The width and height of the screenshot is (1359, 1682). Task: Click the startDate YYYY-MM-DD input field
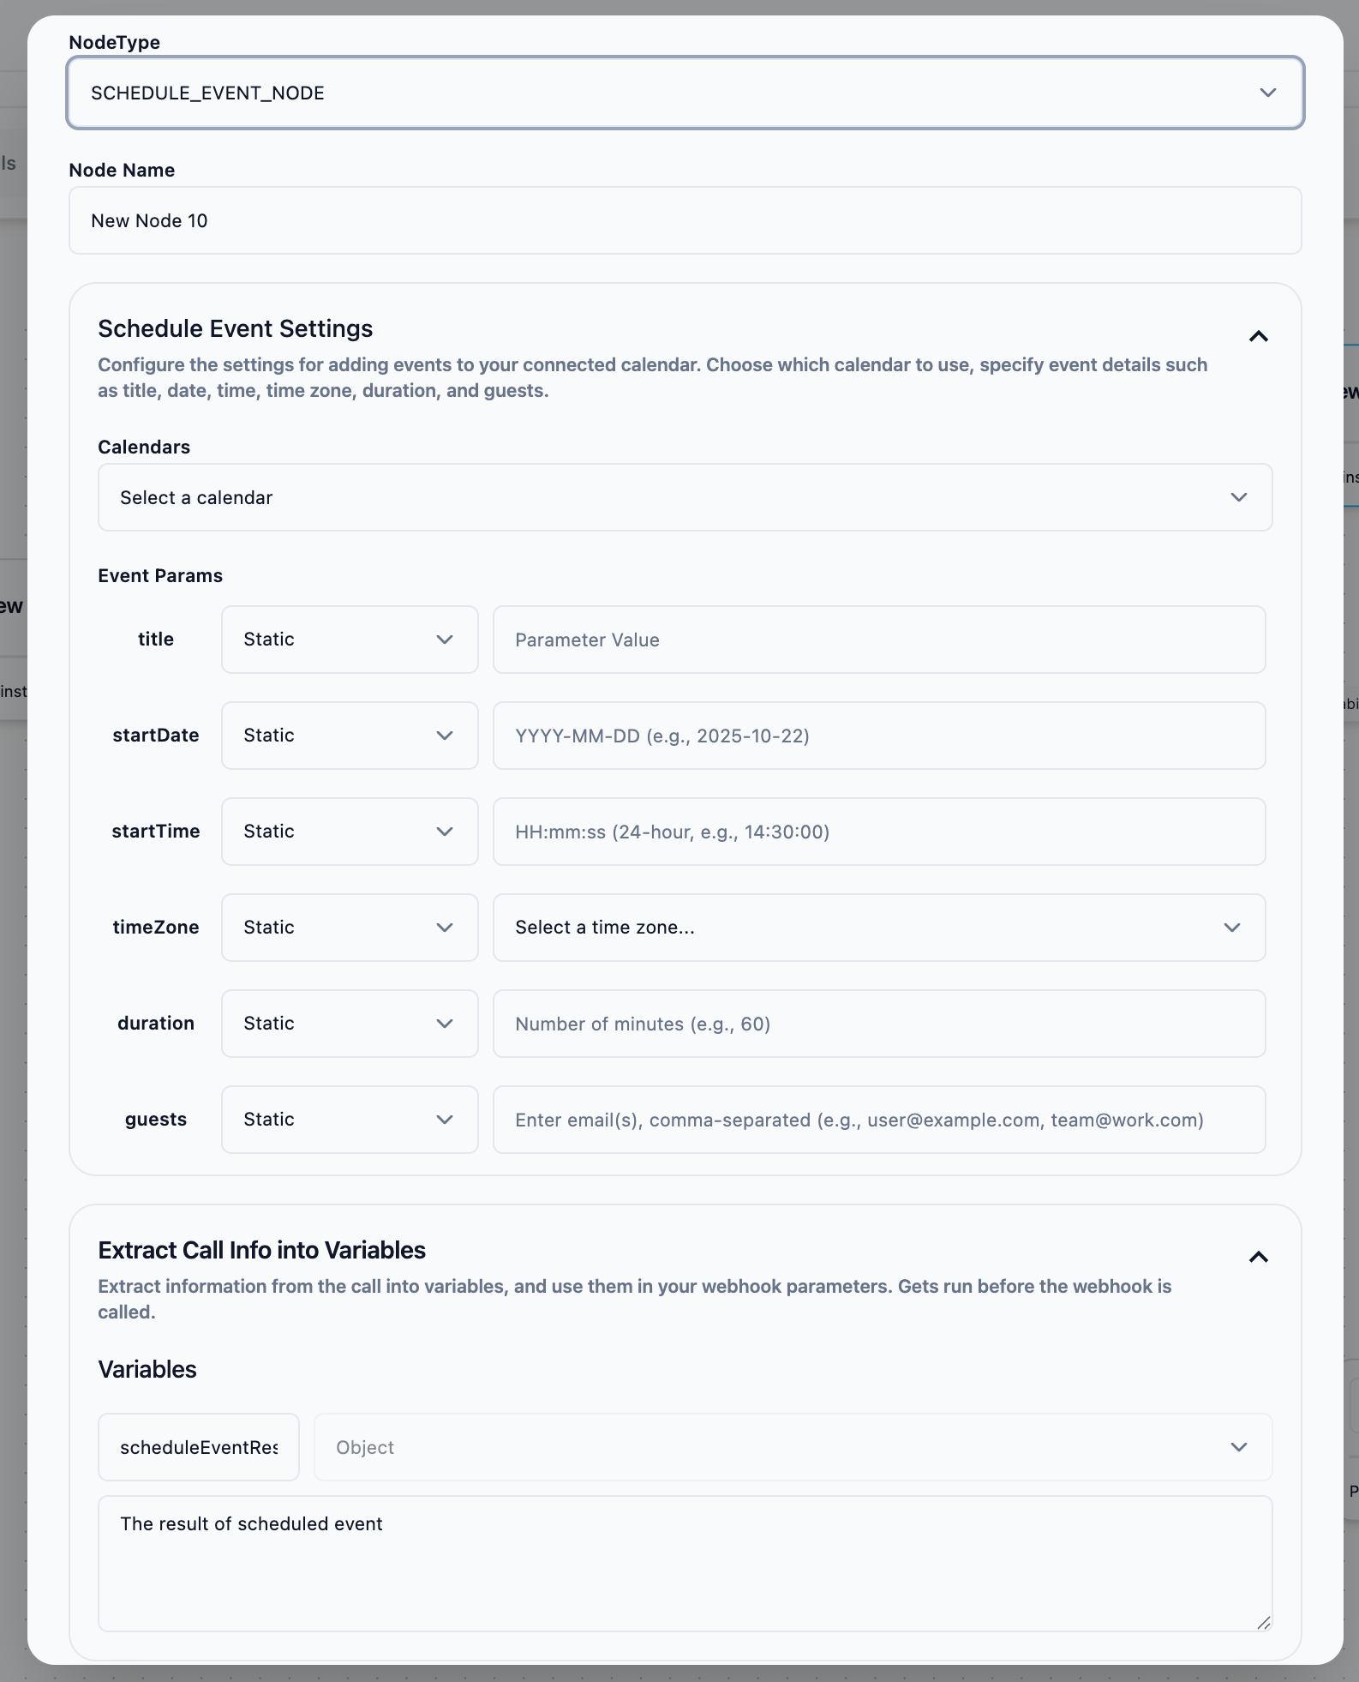pos(878,736)
